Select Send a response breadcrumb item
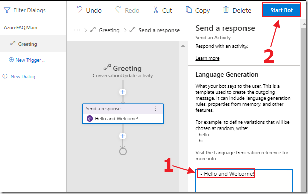The height and width of the screenshot is (194, 308). (159, 30)
